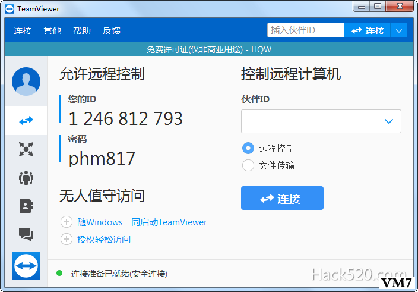The width and height of the screenshot is (418, 292).
Task: Click the green connection status indicator
Action: pos(59,273)
